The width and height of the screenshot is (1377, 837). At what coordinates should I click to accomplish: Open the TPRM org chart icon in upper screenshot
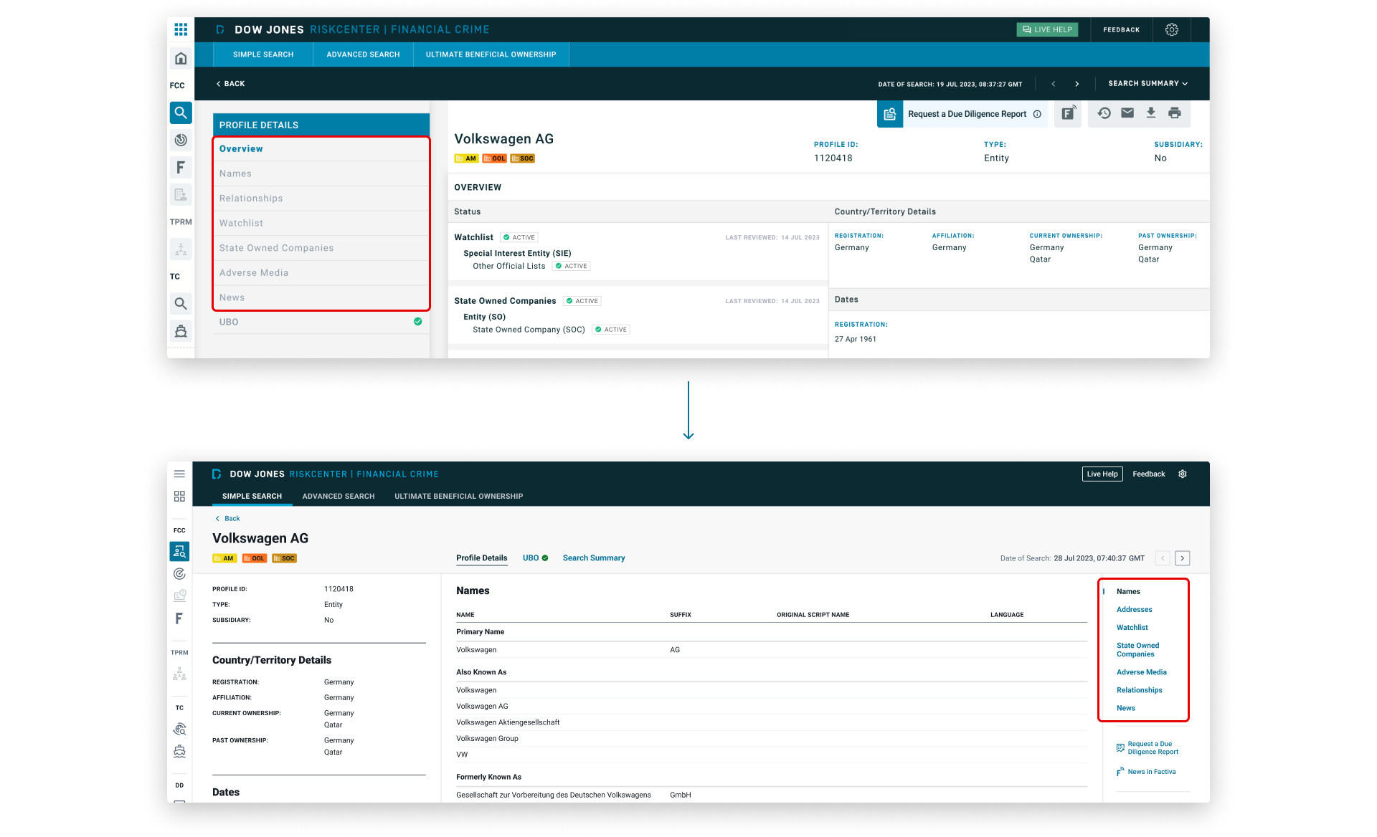(x=181, y=249)
